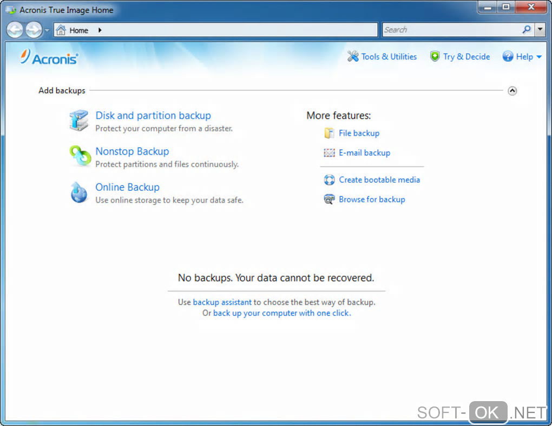Open the Browse for backup link
Screen dimensions: 552x426
pos(372,199)
